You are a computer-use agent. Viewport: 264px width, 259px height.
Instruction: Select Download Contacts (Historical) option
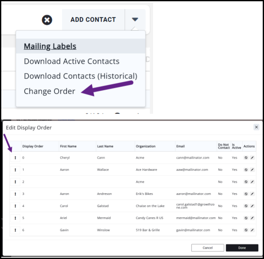(81, 76)
